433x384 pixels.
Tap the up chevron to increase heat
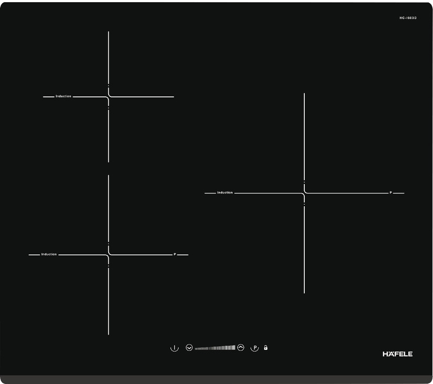tap(241, 348)
